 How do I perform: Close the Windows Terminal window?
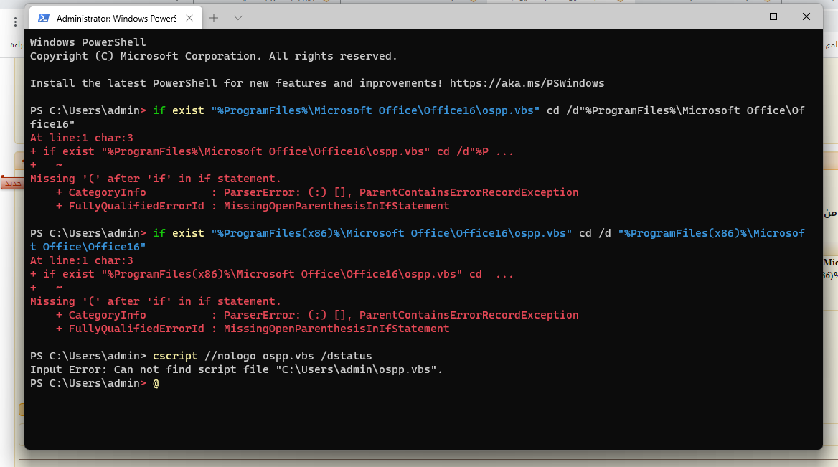tap(806, 16)
